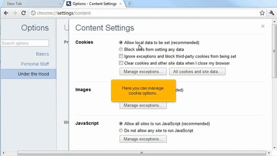Click Manage exceptions under Cookies

click(143, 71)
